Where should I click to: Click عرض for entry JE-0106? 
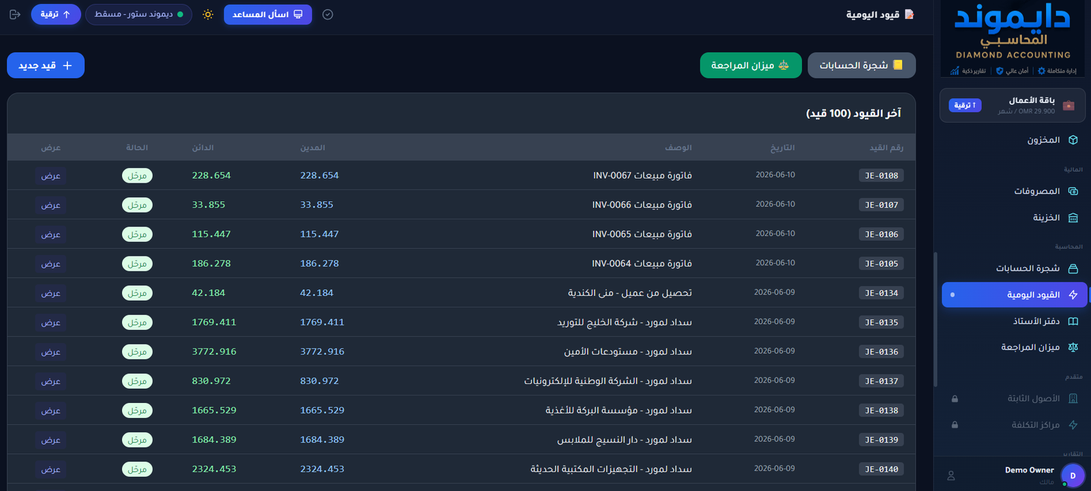tap(51, 235)
